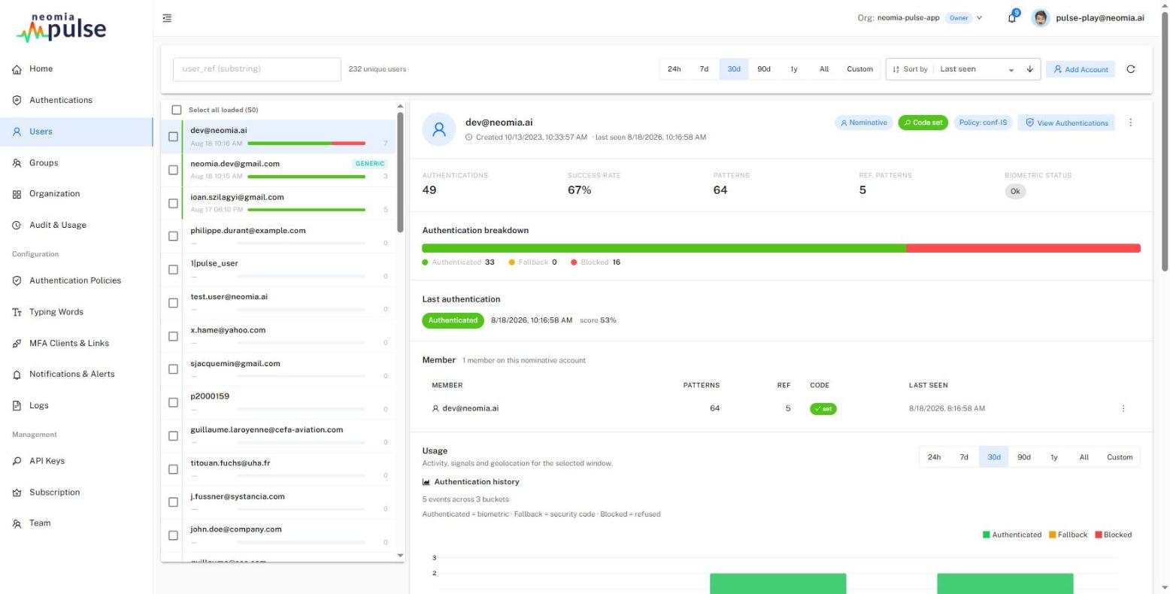Click the large user profile avatar circle
The image size is (1170, 594).
click(439, 129)
